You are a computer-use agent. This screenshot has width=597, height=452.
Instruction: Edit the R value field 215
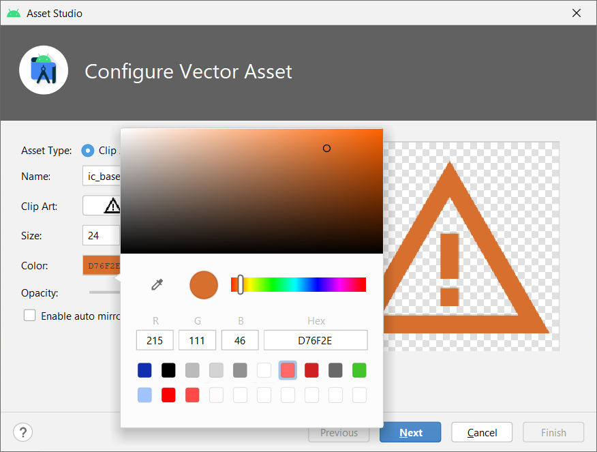point(155,340)
